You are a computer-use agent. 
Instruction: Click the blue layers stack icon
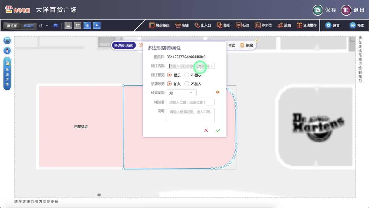coord(56,25)
